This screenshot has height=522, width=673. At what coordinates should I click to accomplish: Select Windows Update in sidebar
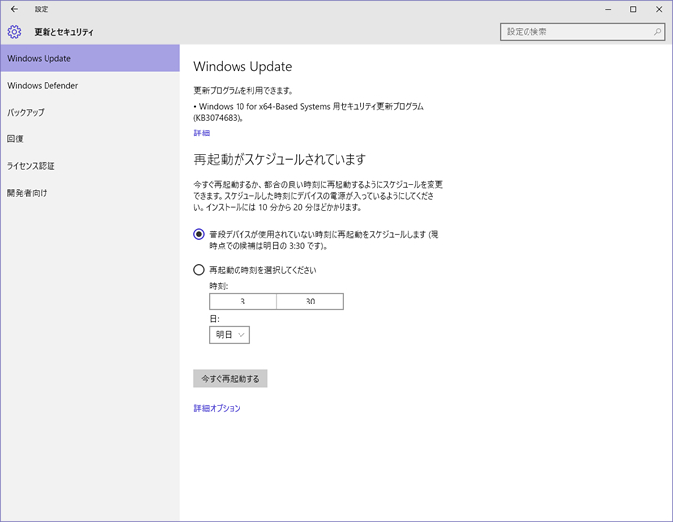[90, 58]
